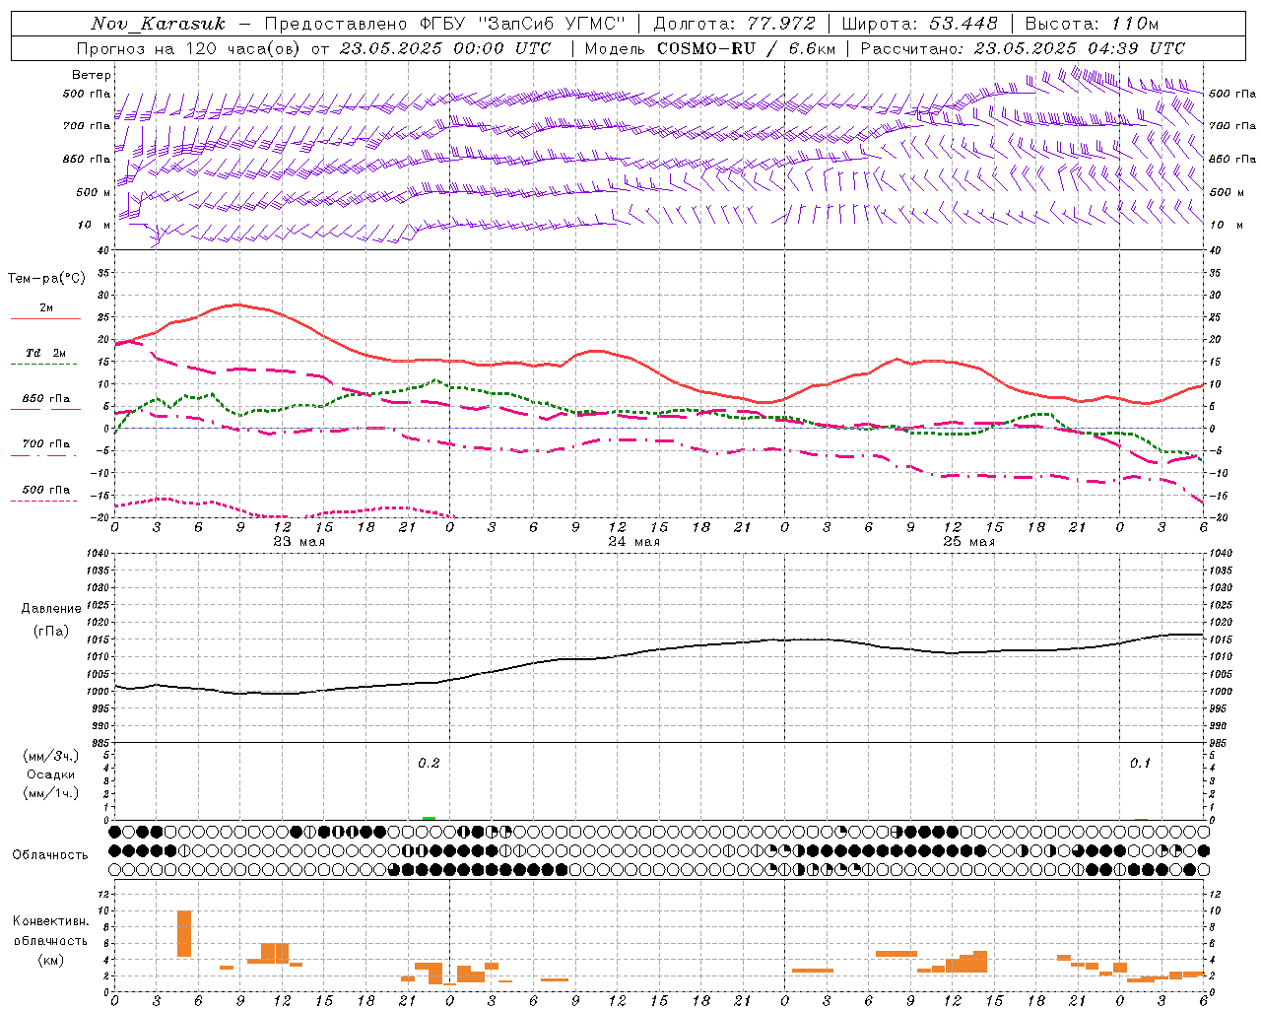This screenshot has height=1009, width=1261.
Task: Select the (мм/3ч.) precipitation unit label
Action: click(x=51, y=756)
